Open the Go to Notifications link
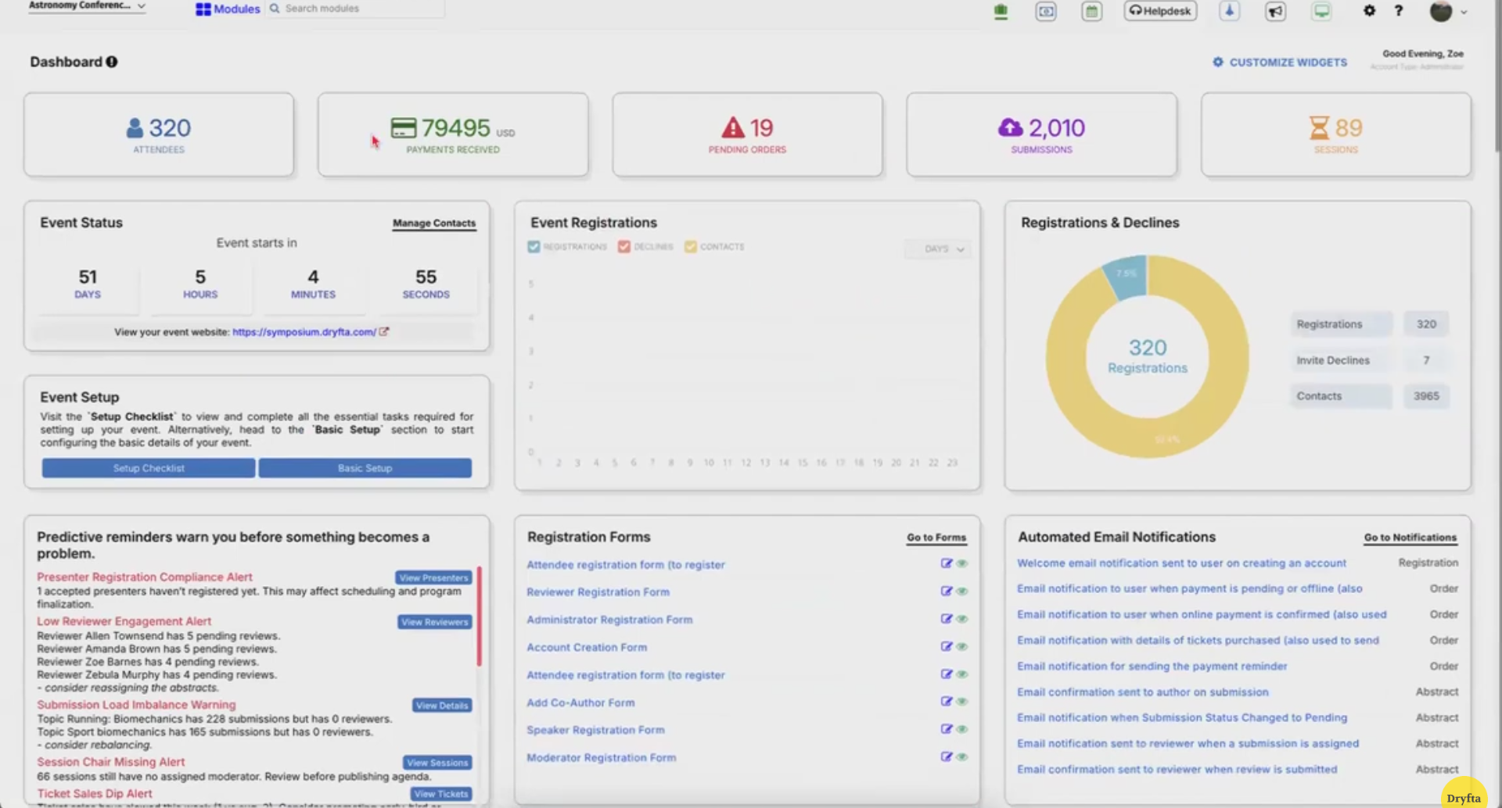Viewport: 1502px width, 808px height. point(1410,538)
